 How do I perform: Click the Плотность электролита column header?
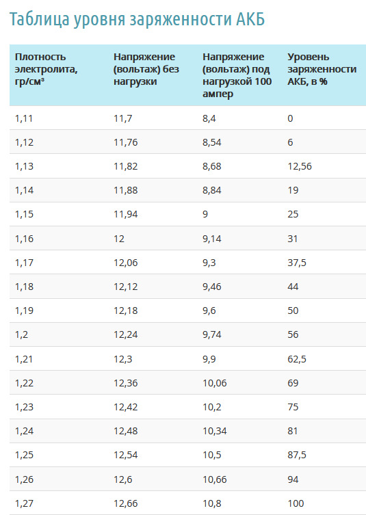[46, 69]
